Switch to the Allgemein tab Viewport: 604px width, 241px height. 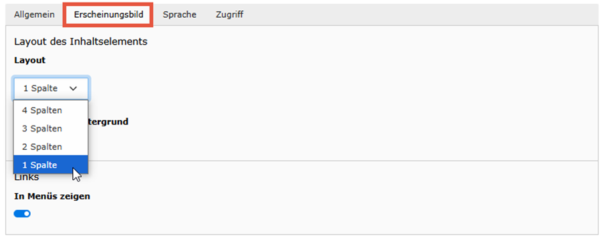35,15
